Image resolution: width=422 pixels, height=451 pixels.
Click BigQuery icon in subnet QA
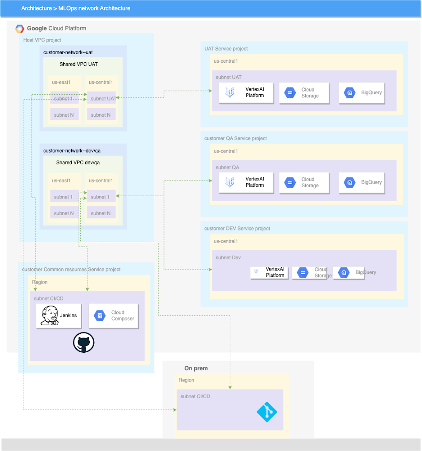point(349,182)
